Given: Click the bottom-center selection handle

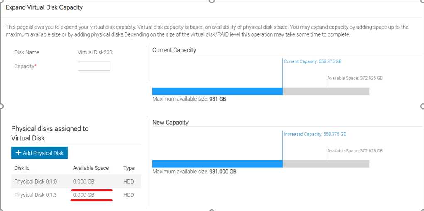Looking at the screenshot, I should [x=212, y=210].
